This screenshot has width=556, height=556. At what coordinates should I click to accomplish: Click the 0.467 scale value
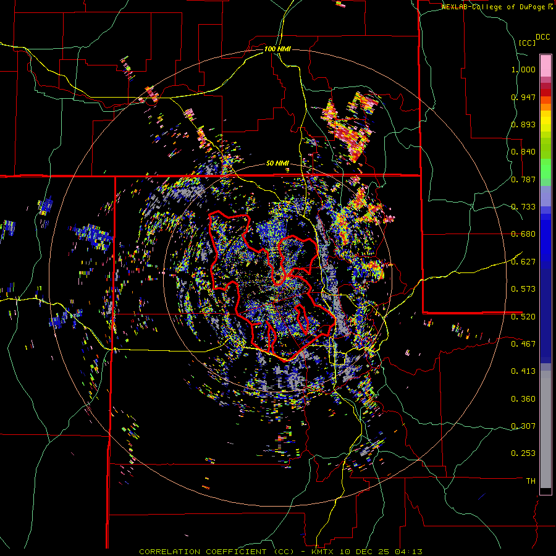tap(523, 344)
